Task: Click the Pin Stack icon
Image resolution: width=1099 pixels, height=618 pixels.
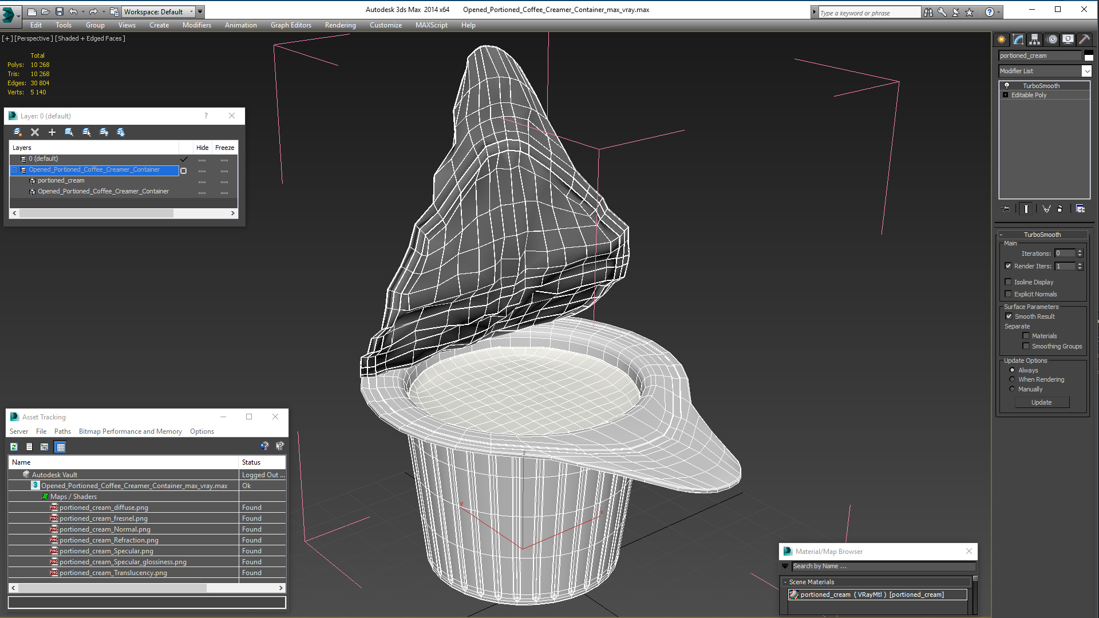Action: coord(1006,209)
